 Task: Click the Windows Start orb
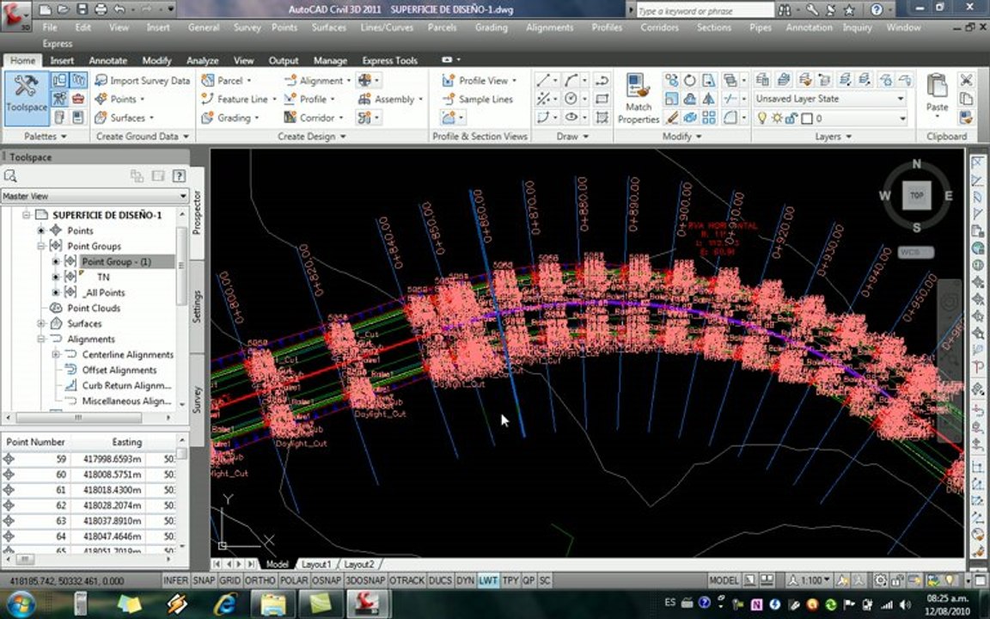(21, 604)
